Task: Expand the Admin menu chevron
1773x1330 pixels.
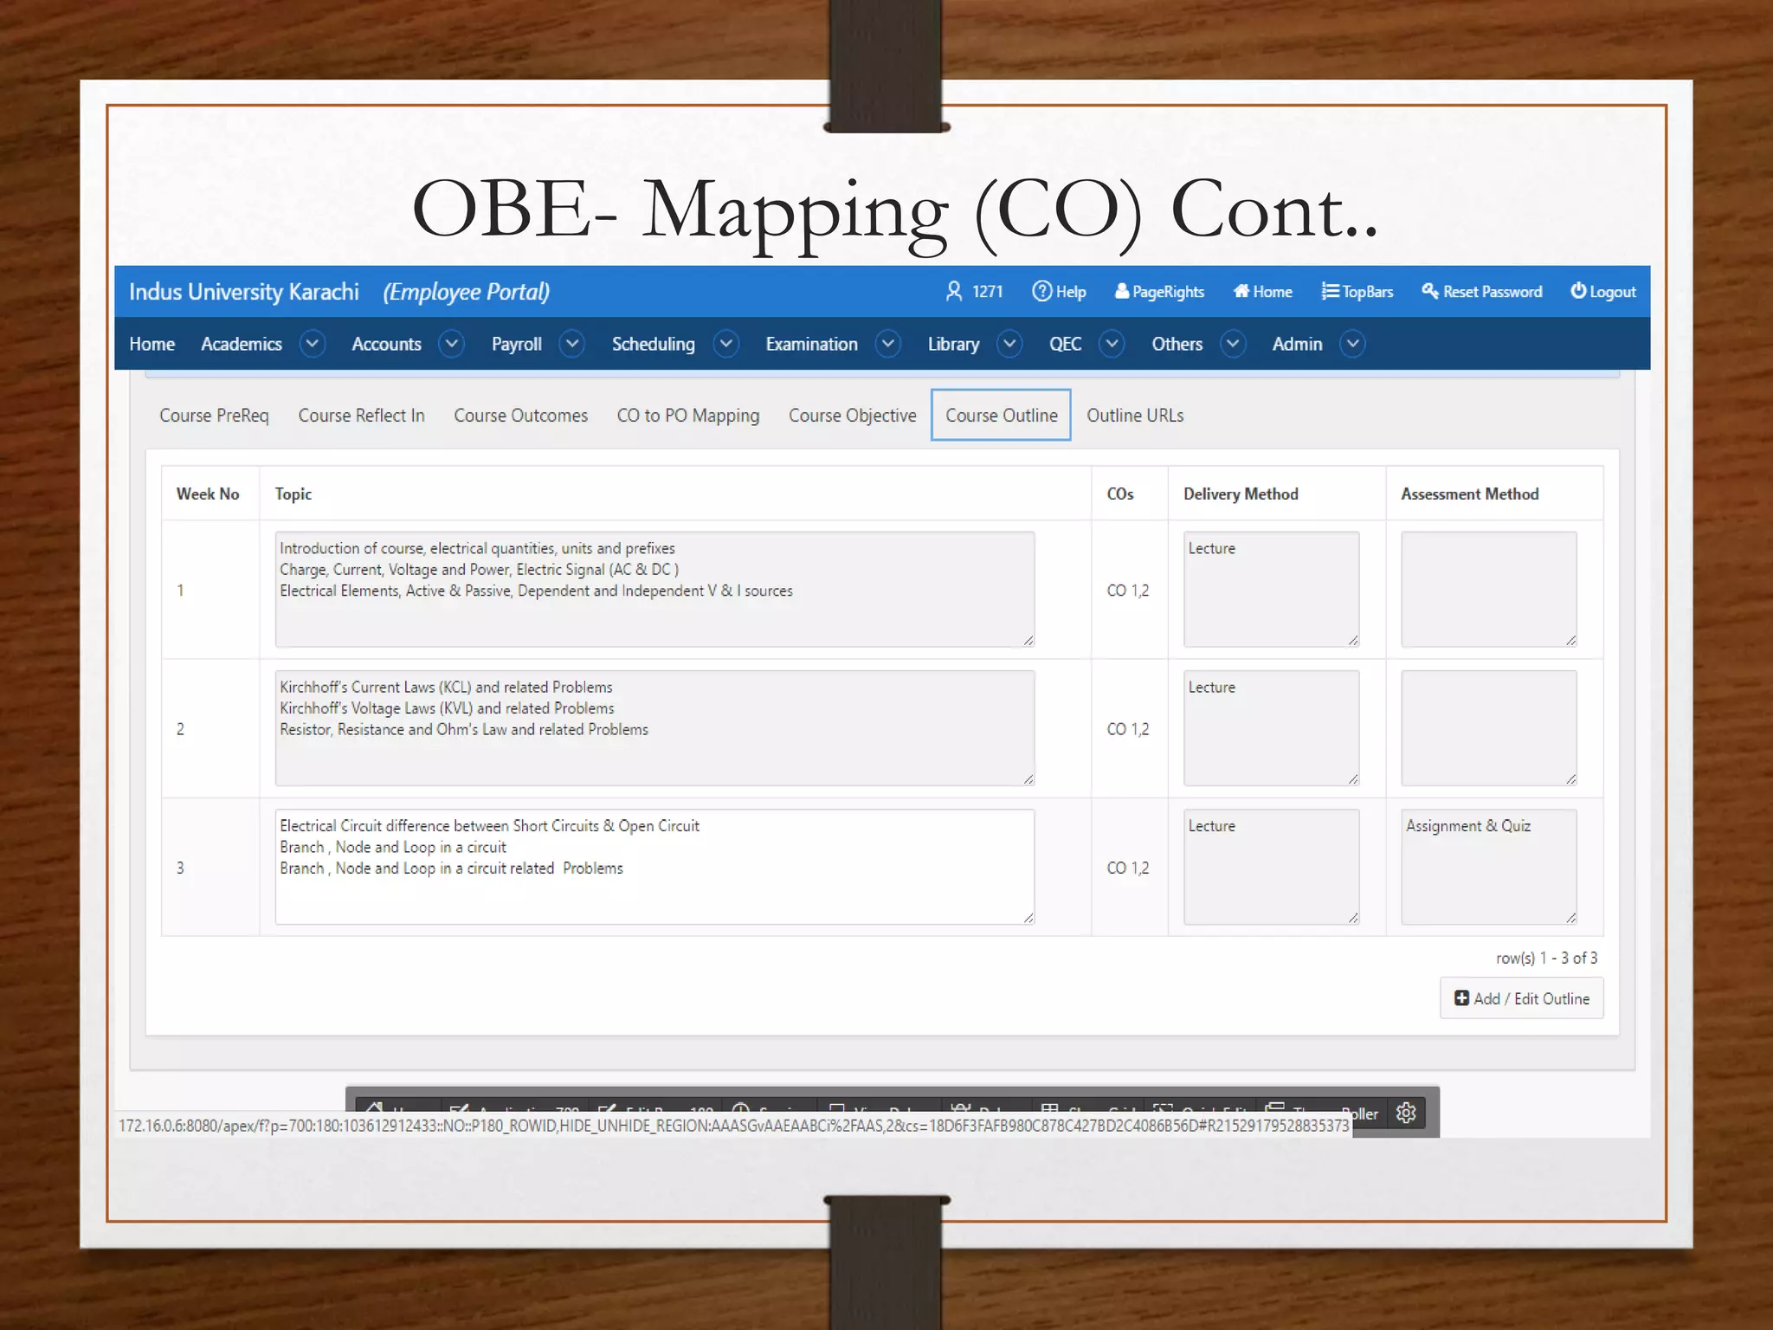Action: coord(1353,344)
